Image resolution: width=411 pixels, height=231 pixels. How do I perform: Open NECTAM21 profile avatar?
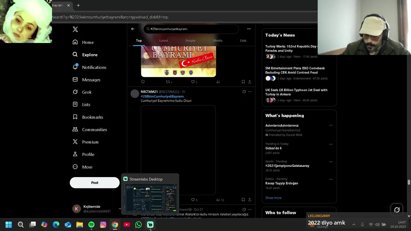coord(135,94)
